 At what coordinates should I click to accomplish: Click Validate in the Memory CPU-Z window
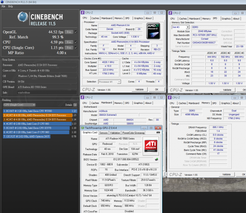tap(226, 175)
